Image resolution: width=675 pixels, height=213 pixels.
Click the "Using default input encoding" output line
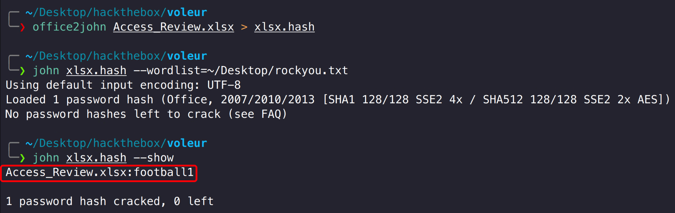click(123, 85)
